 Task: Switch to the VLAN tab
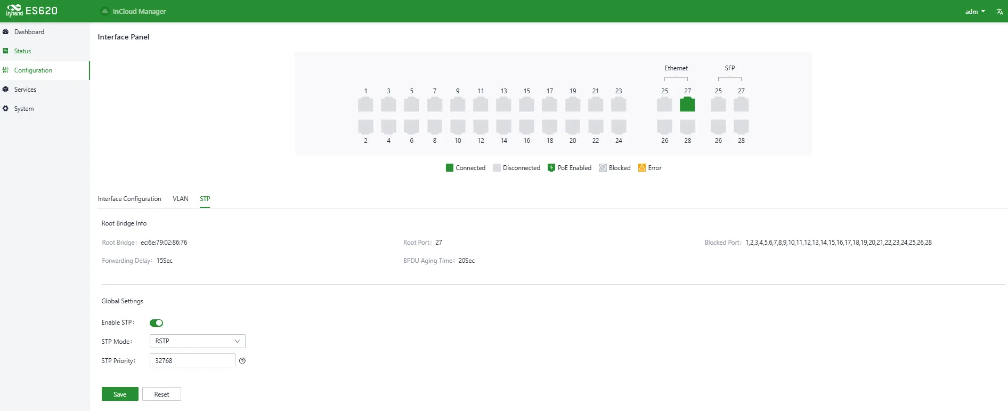click(x=181, y=199)
